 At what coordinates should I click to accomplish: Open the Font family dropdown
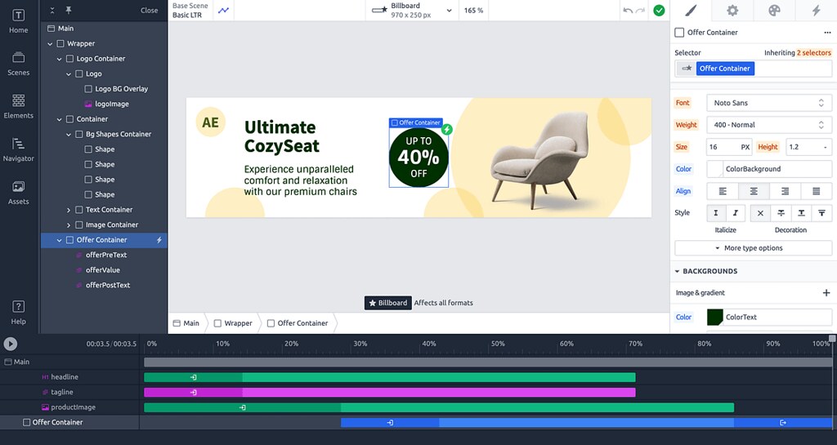(768, 103)
